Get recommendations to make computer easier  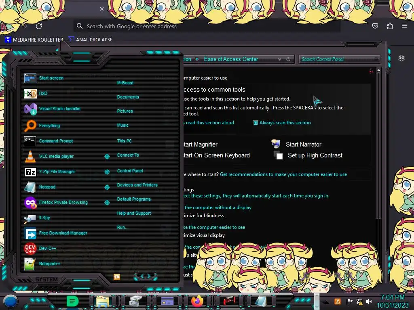point(283,174)
